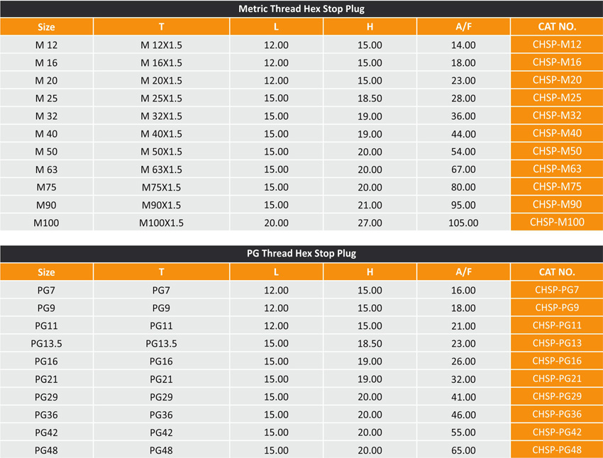Select the CHSP-M100 catalog number cell

[557, 222]
